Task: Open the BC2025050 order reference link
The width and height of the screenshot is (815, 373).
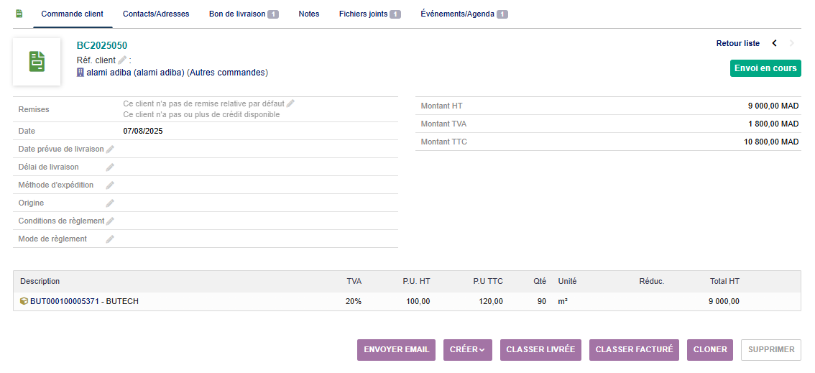Action: pyautogui.click(x=102, y=45)
